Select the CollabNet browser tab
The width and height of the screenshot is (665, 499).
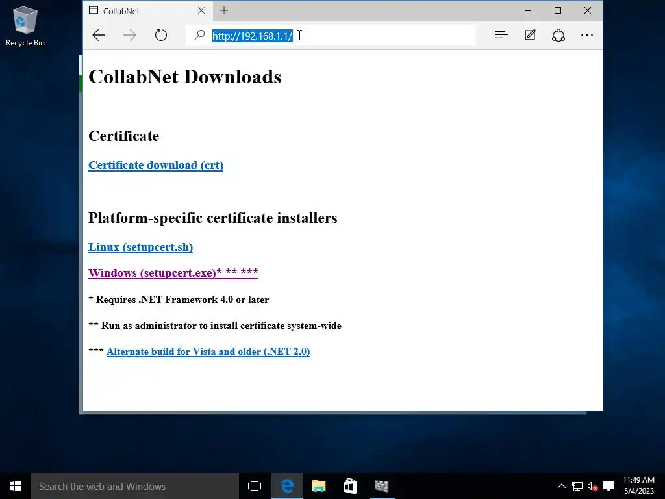click(x=147, y=10)
